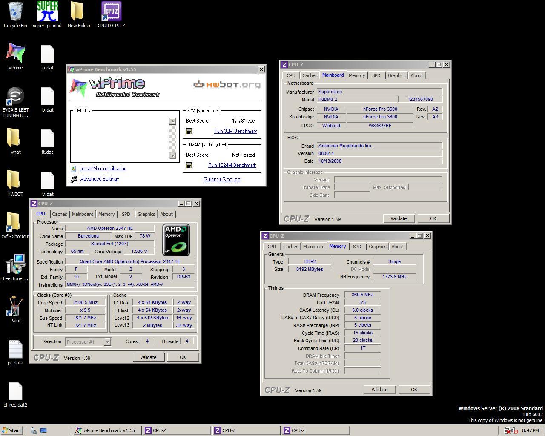Click OK in CPU tab window
This screenshot has height=436, width=545.
coord(183,357)
